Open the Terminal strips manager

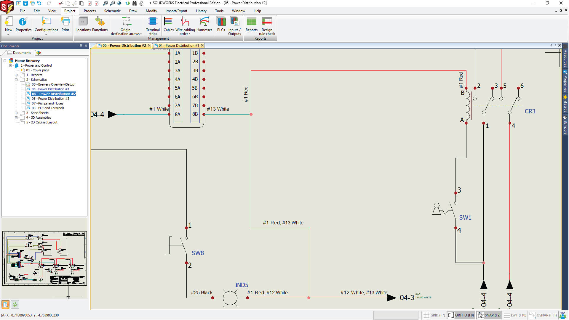(153, 26)
